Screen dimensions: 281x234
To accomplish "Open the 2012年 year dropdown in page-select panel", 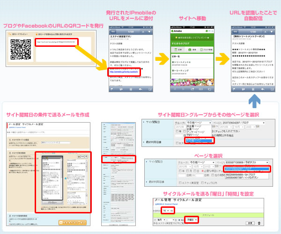I will coord(185,167).
